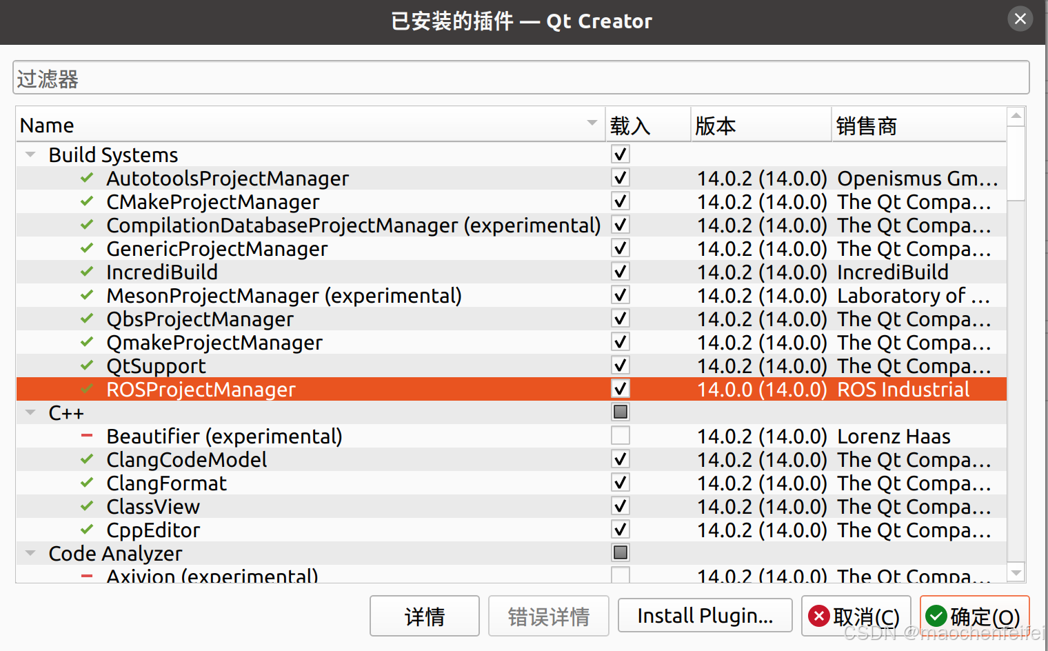Collapse the C++ group
Viewport: 1048px width, 651px height.
[30, 412]
